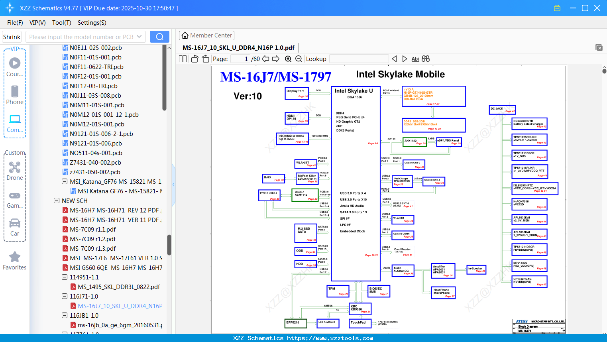This screenshot has height=342, width=607.
Task: Toggle the Abi text match option
Action: [x=415, y=59]
